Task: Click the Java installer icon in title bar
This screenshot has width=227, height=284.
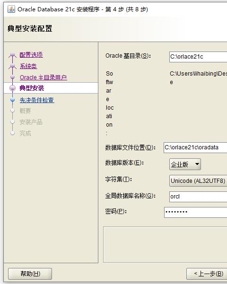Action: coord(11,9)
